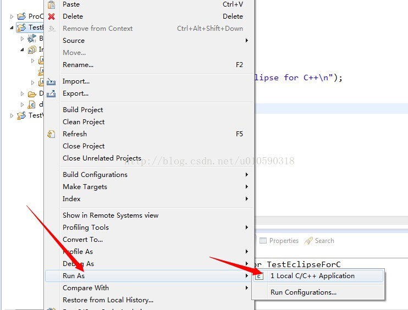Click the ProC project icon
408x310 pixels.
coord(21,16)
